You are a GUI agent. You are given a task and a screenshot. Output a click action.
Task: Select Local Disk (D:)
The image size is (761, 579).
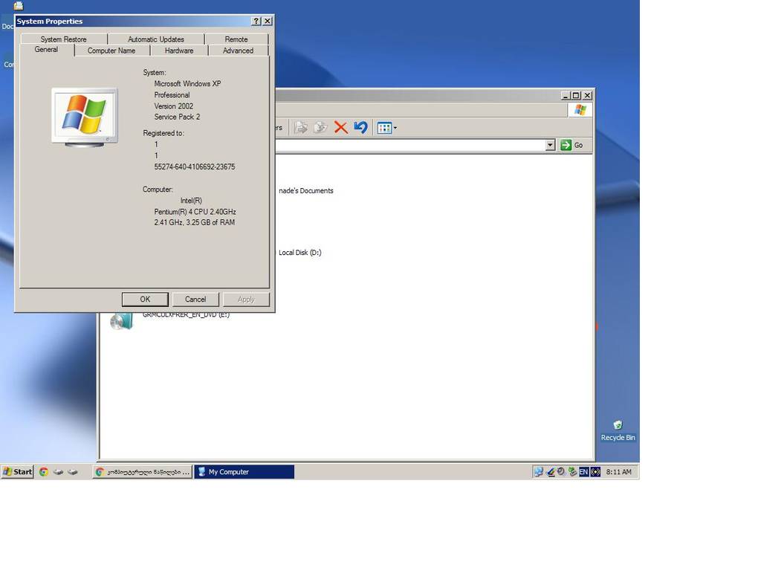(300, 253)
